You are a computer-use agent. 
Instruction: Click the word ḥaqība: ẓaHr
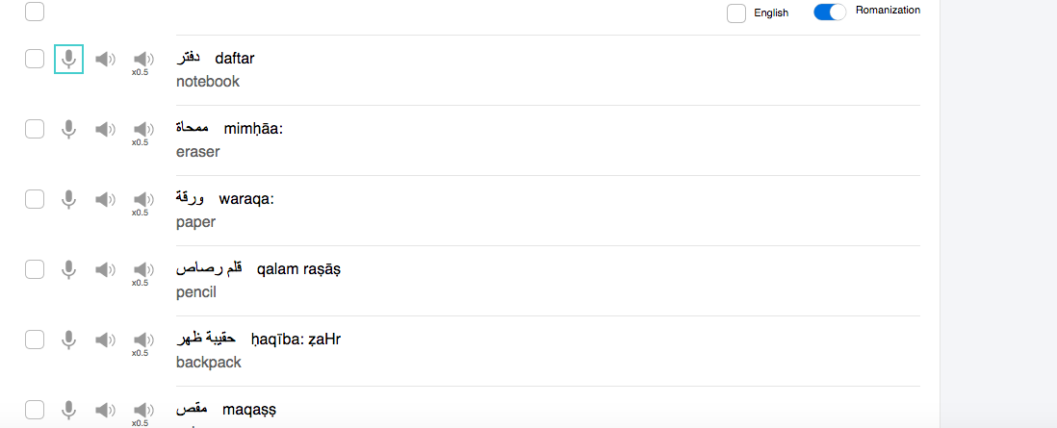[x=296, y=339]
